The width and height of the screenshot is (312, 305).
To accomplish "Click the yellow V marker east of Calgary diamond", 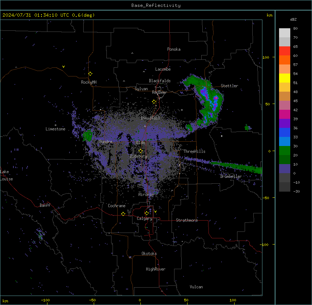I will [x=155, y=212].
